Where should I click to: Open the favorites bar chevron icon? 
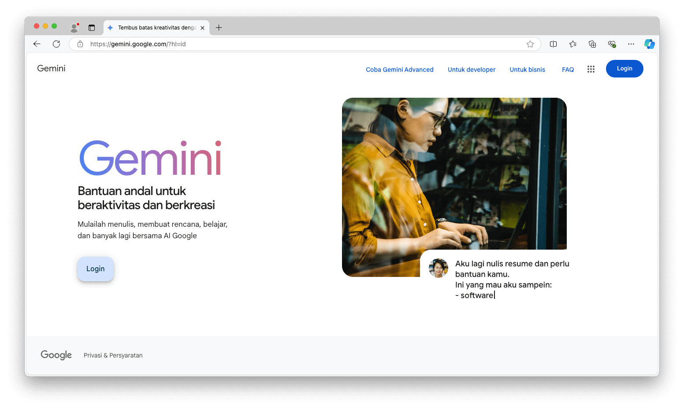click(x=572, y=44)
